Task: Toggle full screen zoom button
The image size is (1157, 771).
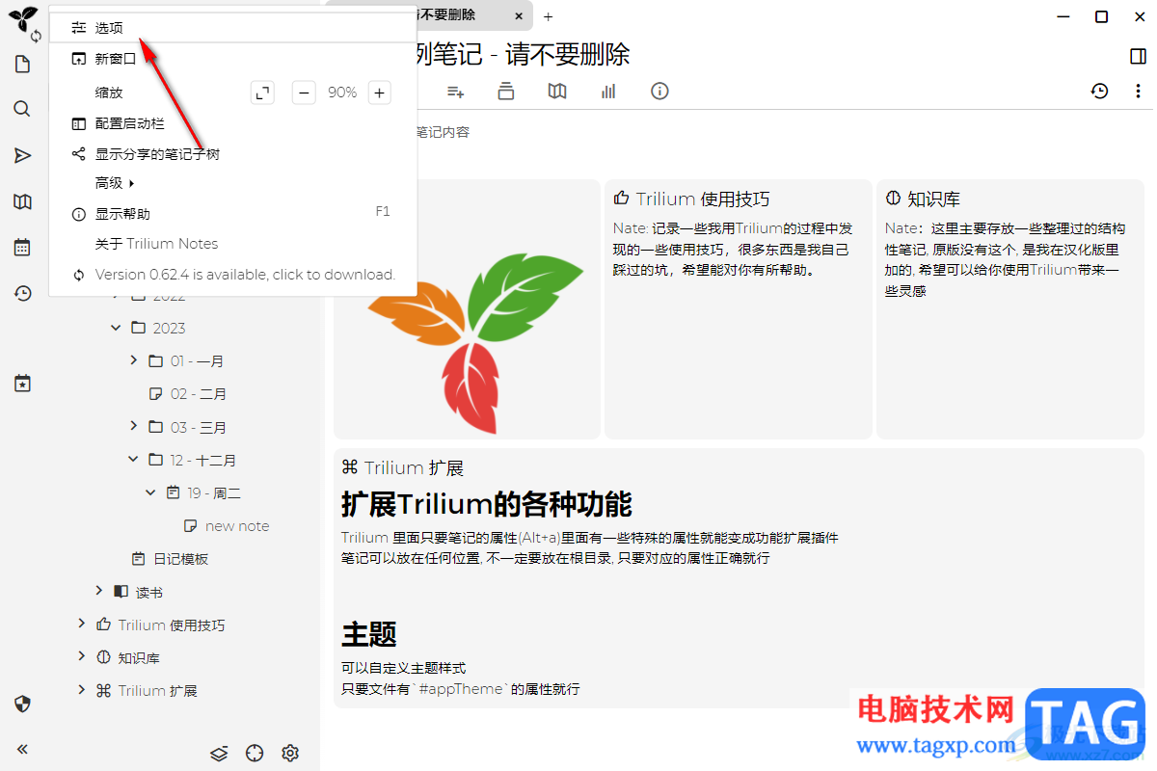Action: [x=262, y=93]
